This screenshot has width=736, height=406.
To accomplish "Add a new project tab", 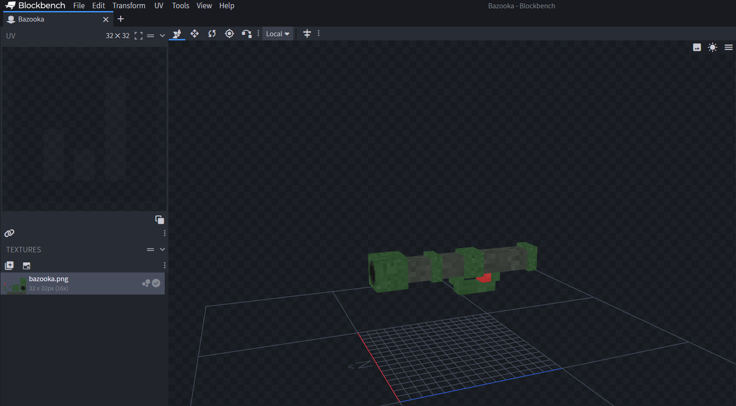I will click(121, 19).
